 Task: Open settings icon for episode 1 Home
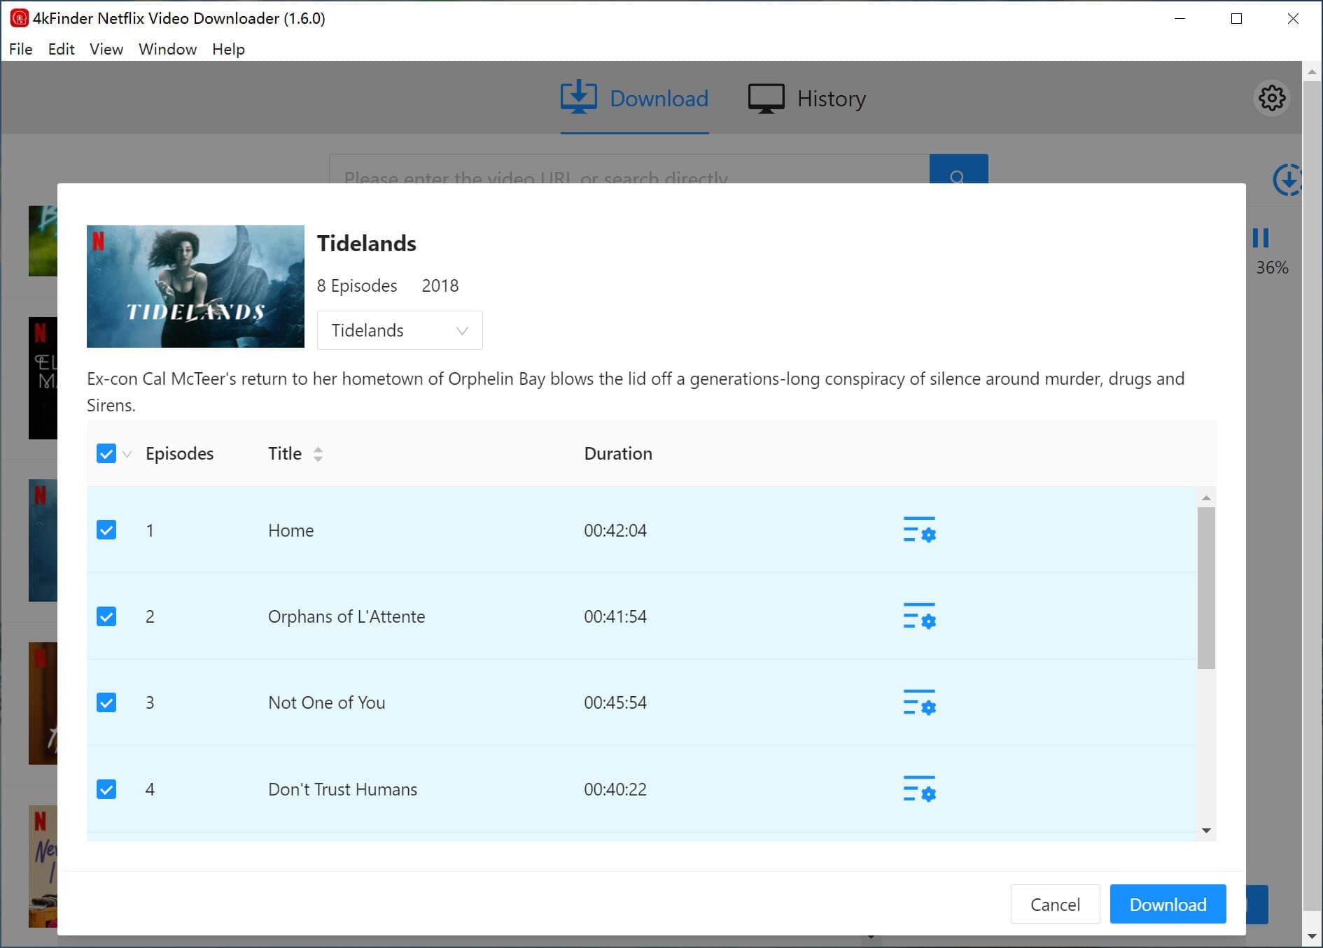(x=919, y=530)
